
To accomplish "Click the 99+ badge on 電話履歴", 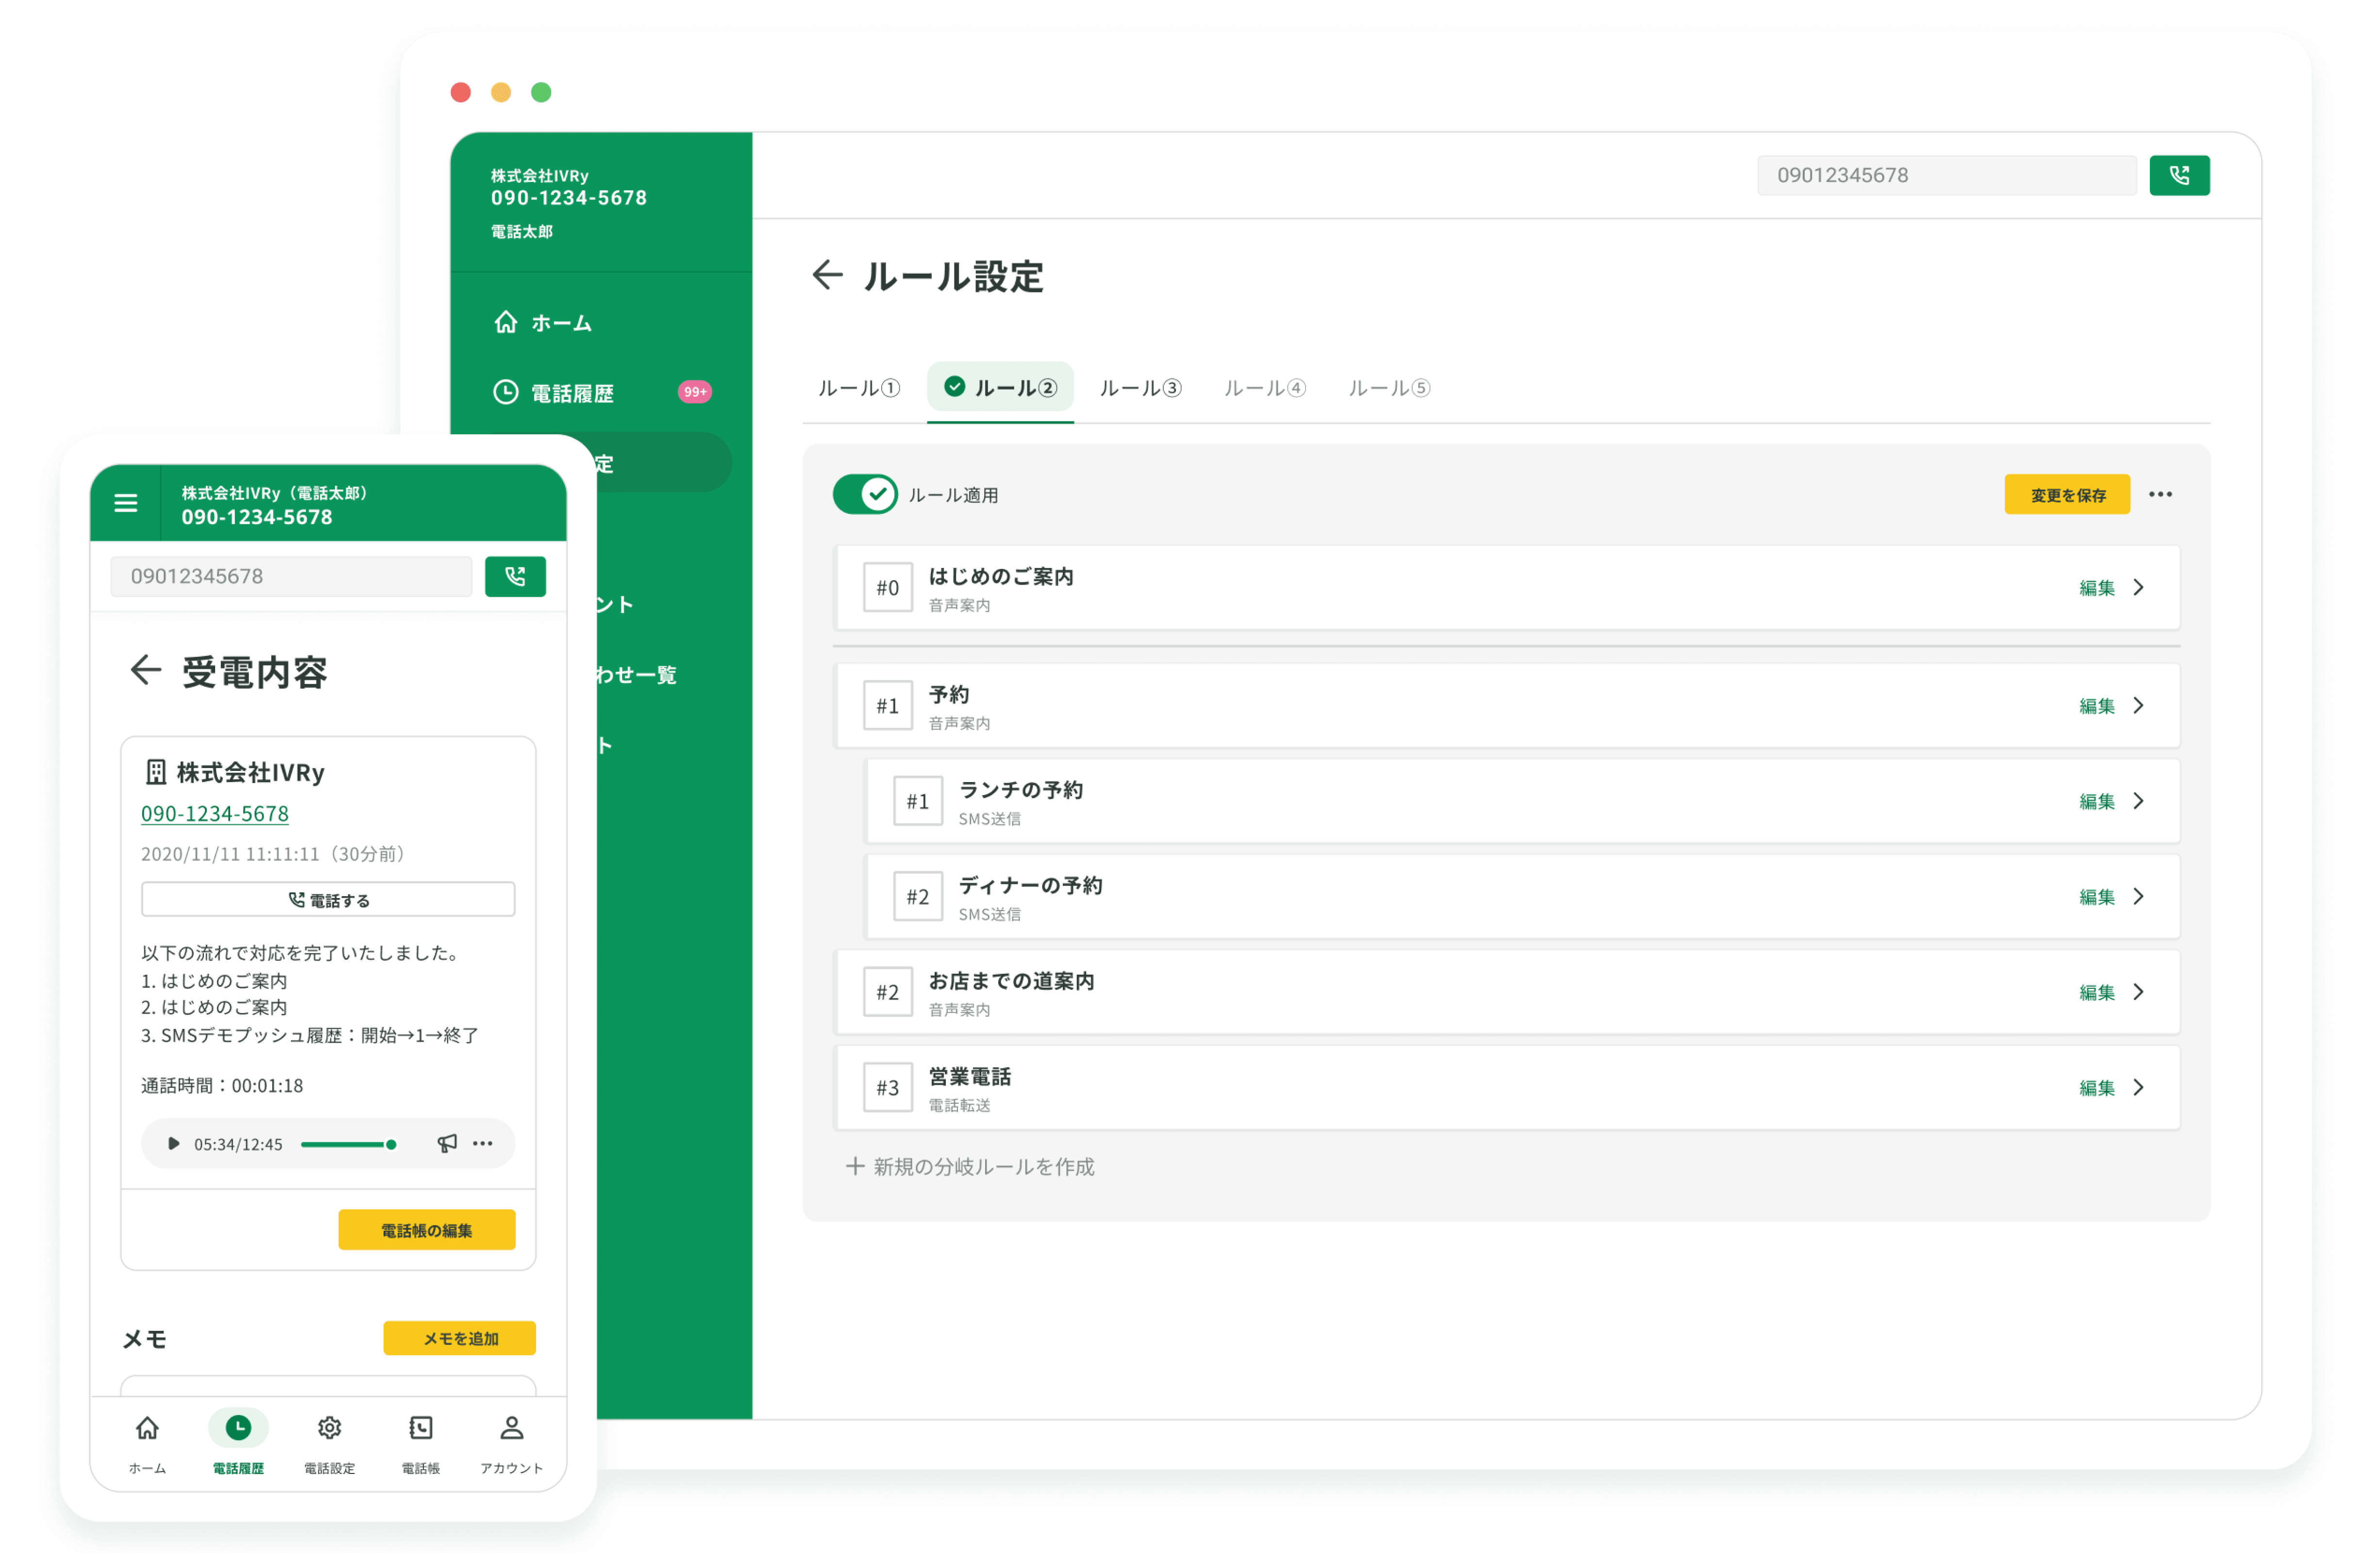I will click(695, 392).
